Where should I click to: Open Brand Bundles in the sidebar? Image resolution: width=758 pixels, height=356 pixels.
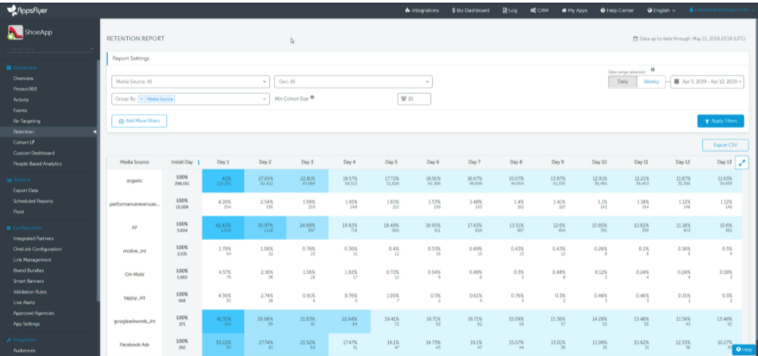coord(29,271)
